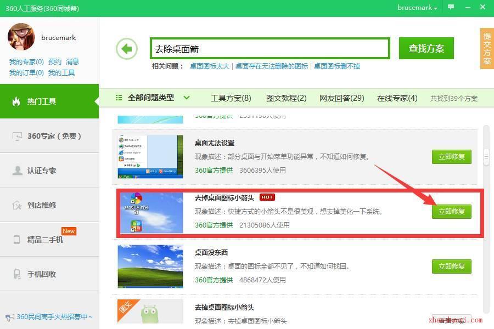
Task: Open the brucemark account dropdown
Action: click(417, 8)
